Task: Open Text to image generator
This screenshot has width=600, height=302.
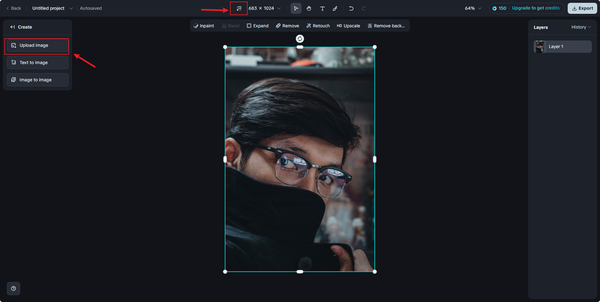Action: pos(37,62)
